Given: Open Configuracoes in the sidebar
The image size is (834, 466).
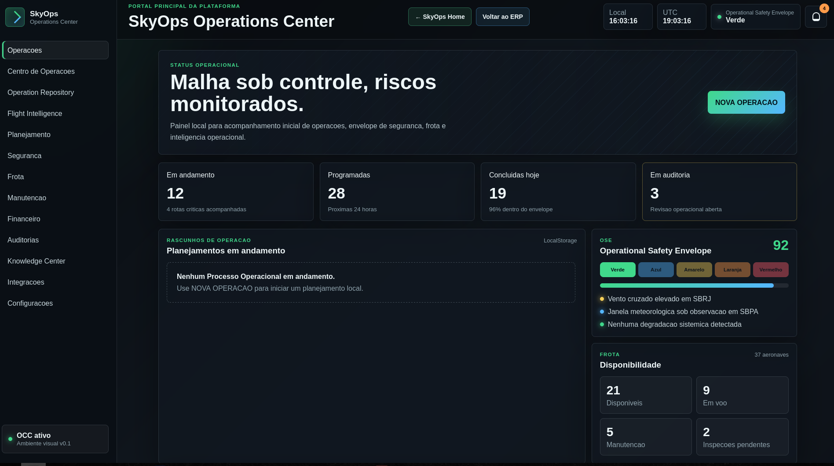Looking at the screenshot, I should tap(55, 303).
